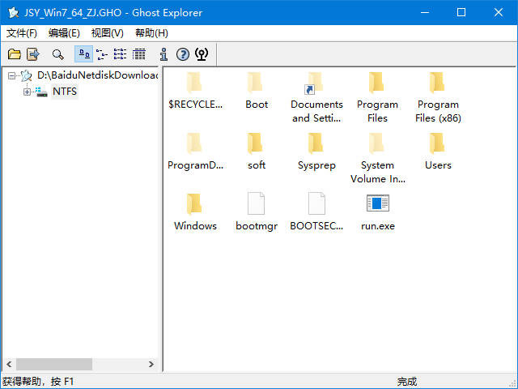
Task: Minimize the Ghost Explorer window
Action: tap(425, 13)
